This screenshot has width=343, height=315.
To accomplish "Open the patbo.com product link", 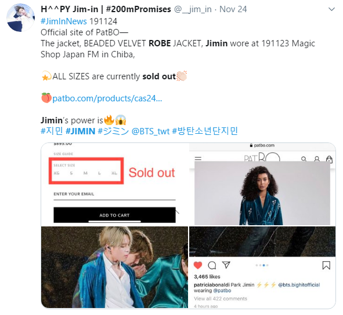I will pyautogui.click(x=107, y=98).
